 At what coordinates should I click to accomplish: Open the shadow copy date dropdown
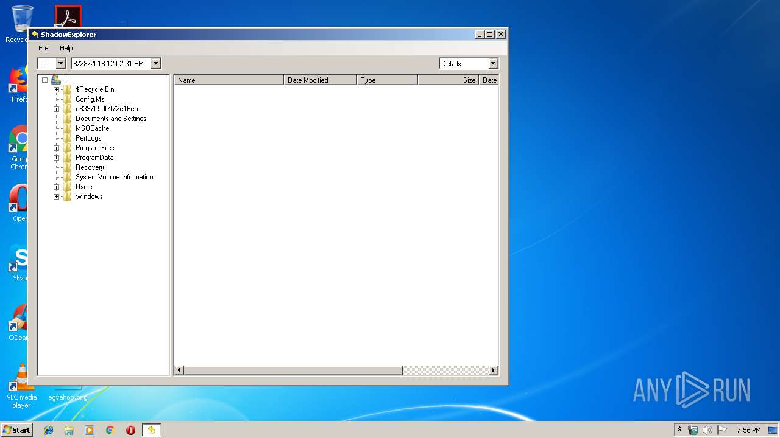pos(155,63)
